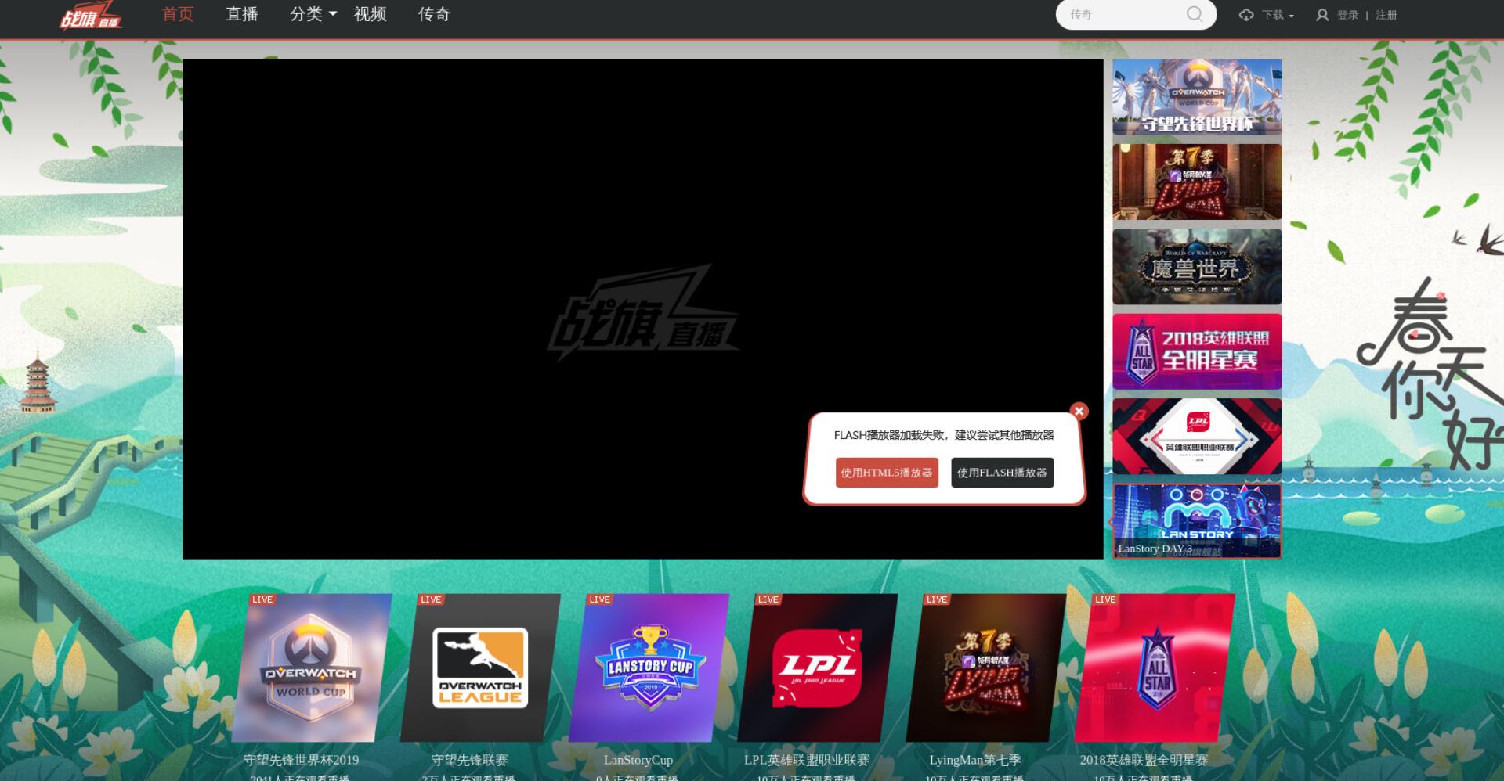Click the LanStoryCup title text

click(x=638, y=760)
